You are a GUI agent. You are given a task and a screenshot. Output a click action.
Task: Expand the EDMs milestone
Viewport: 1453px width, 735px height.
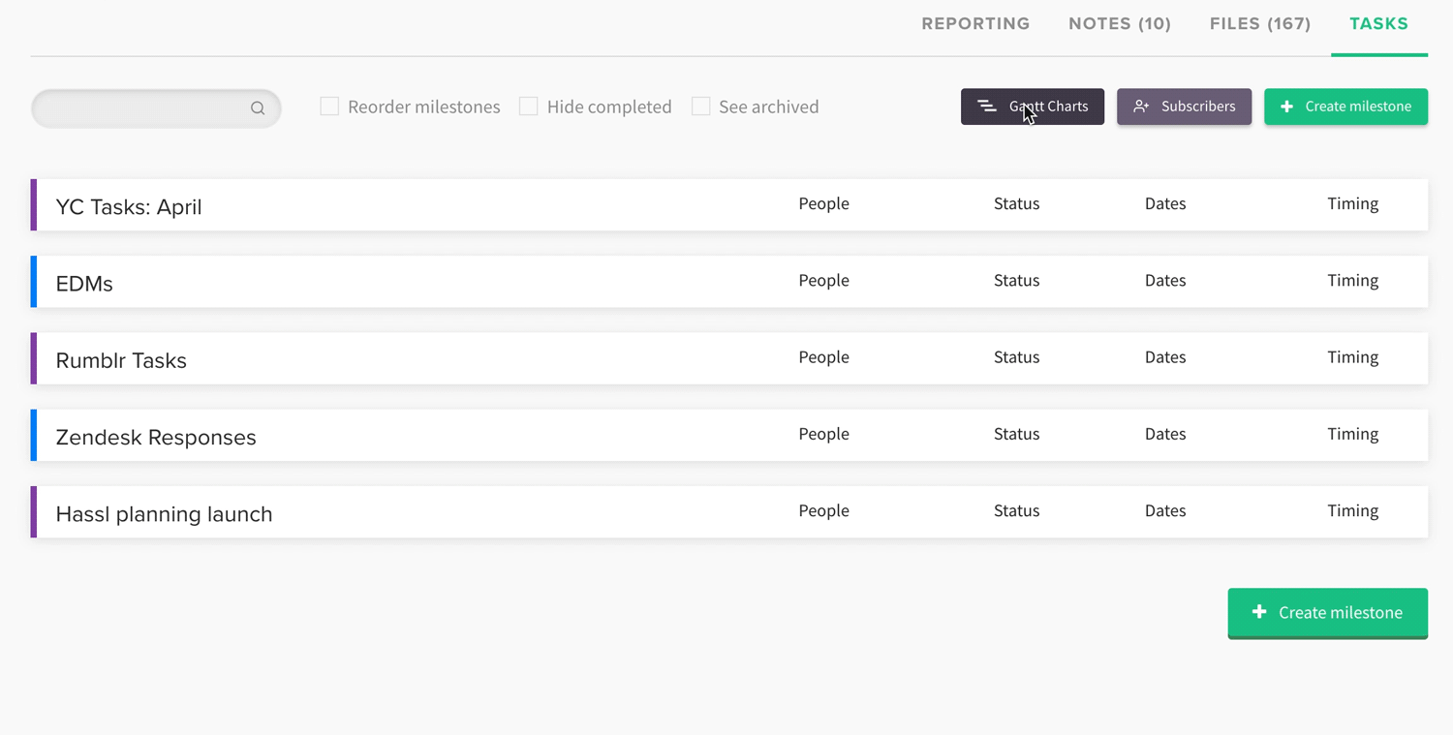(x=84, y=283)
